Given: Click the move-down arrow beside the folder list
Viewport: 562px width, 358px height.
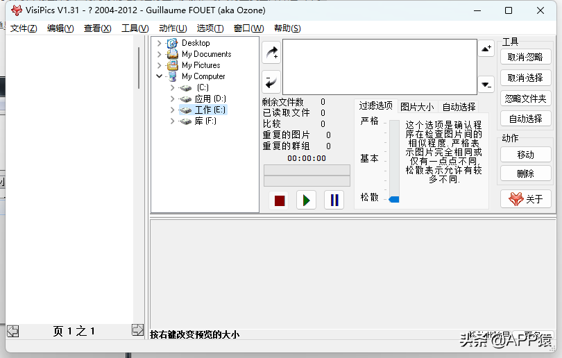Looking at the screenshot, I should pos(486,84).
